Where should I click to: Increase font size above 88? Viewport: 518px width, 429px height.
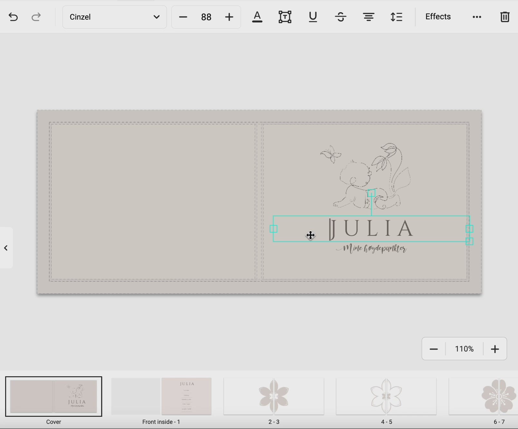pyautogui.click(x=229, y=17)
